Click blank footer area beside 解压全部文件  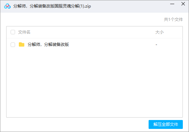coord(77,124)
